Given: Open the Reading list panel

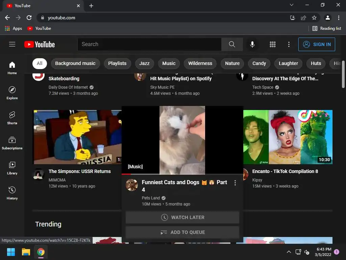Looking at the screenshot, I should pos(327,28).
